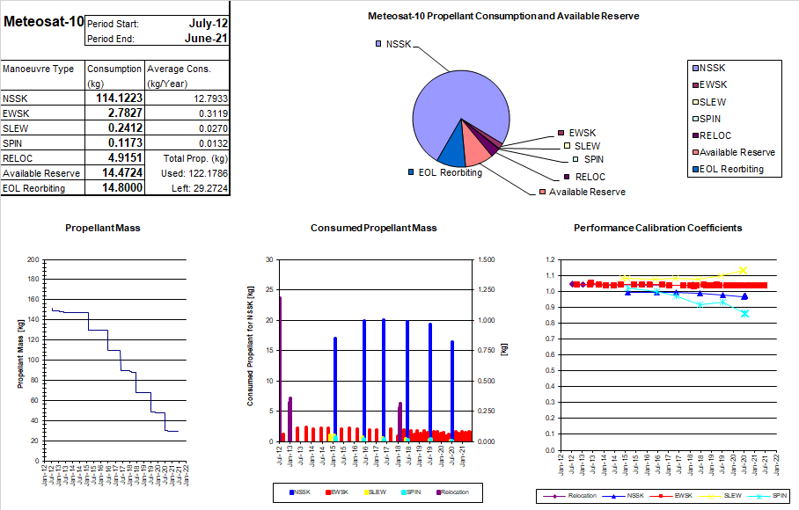The image size is (799, 510).
Task: Click the SLEW average value 0.0270
Action: pos(213,128)
